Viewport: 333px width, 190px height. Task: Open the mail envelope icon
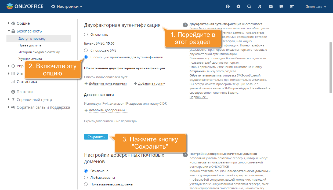pos(271,7)
